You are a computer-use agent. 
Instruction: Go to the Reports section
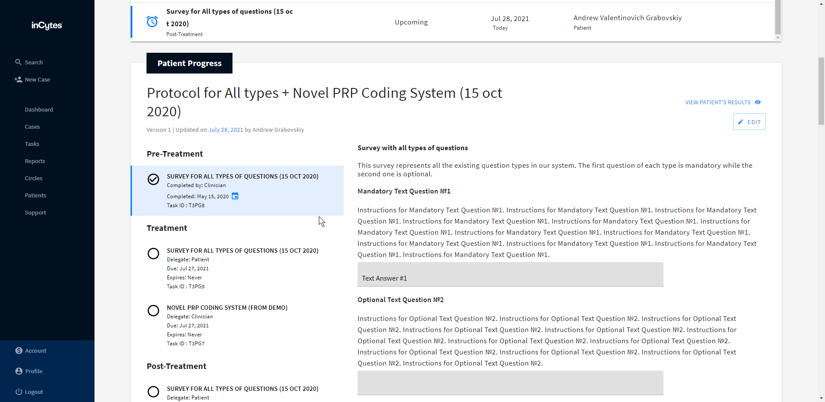pyautogui.click(x=35, y=161)
